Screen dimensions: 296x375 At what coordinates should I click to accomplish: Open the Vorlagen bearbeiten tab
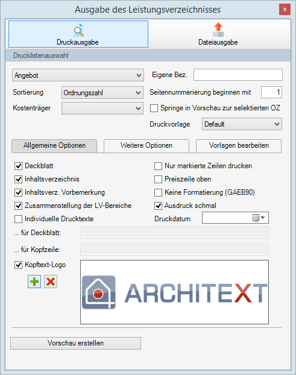pos(239,146)
